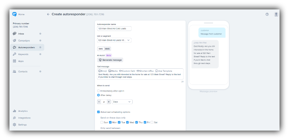Attach Media to the text message
The height and width of the screenshot is (140, 289).
[x=113, y=71]
